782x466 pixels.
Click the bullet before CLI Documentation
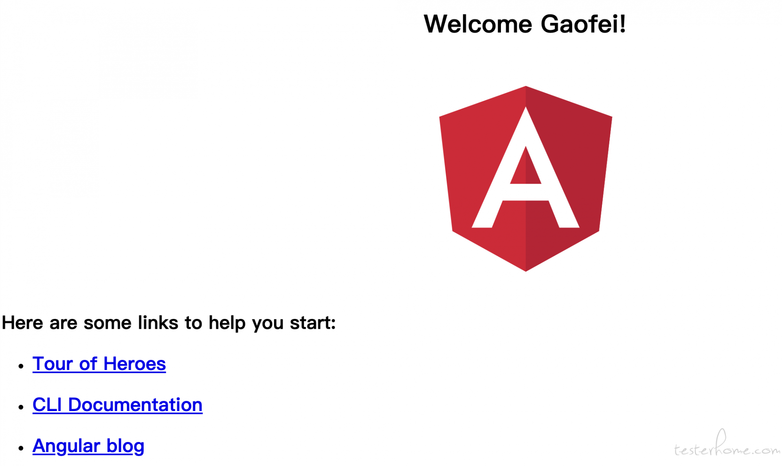click(x=21, y=407)
